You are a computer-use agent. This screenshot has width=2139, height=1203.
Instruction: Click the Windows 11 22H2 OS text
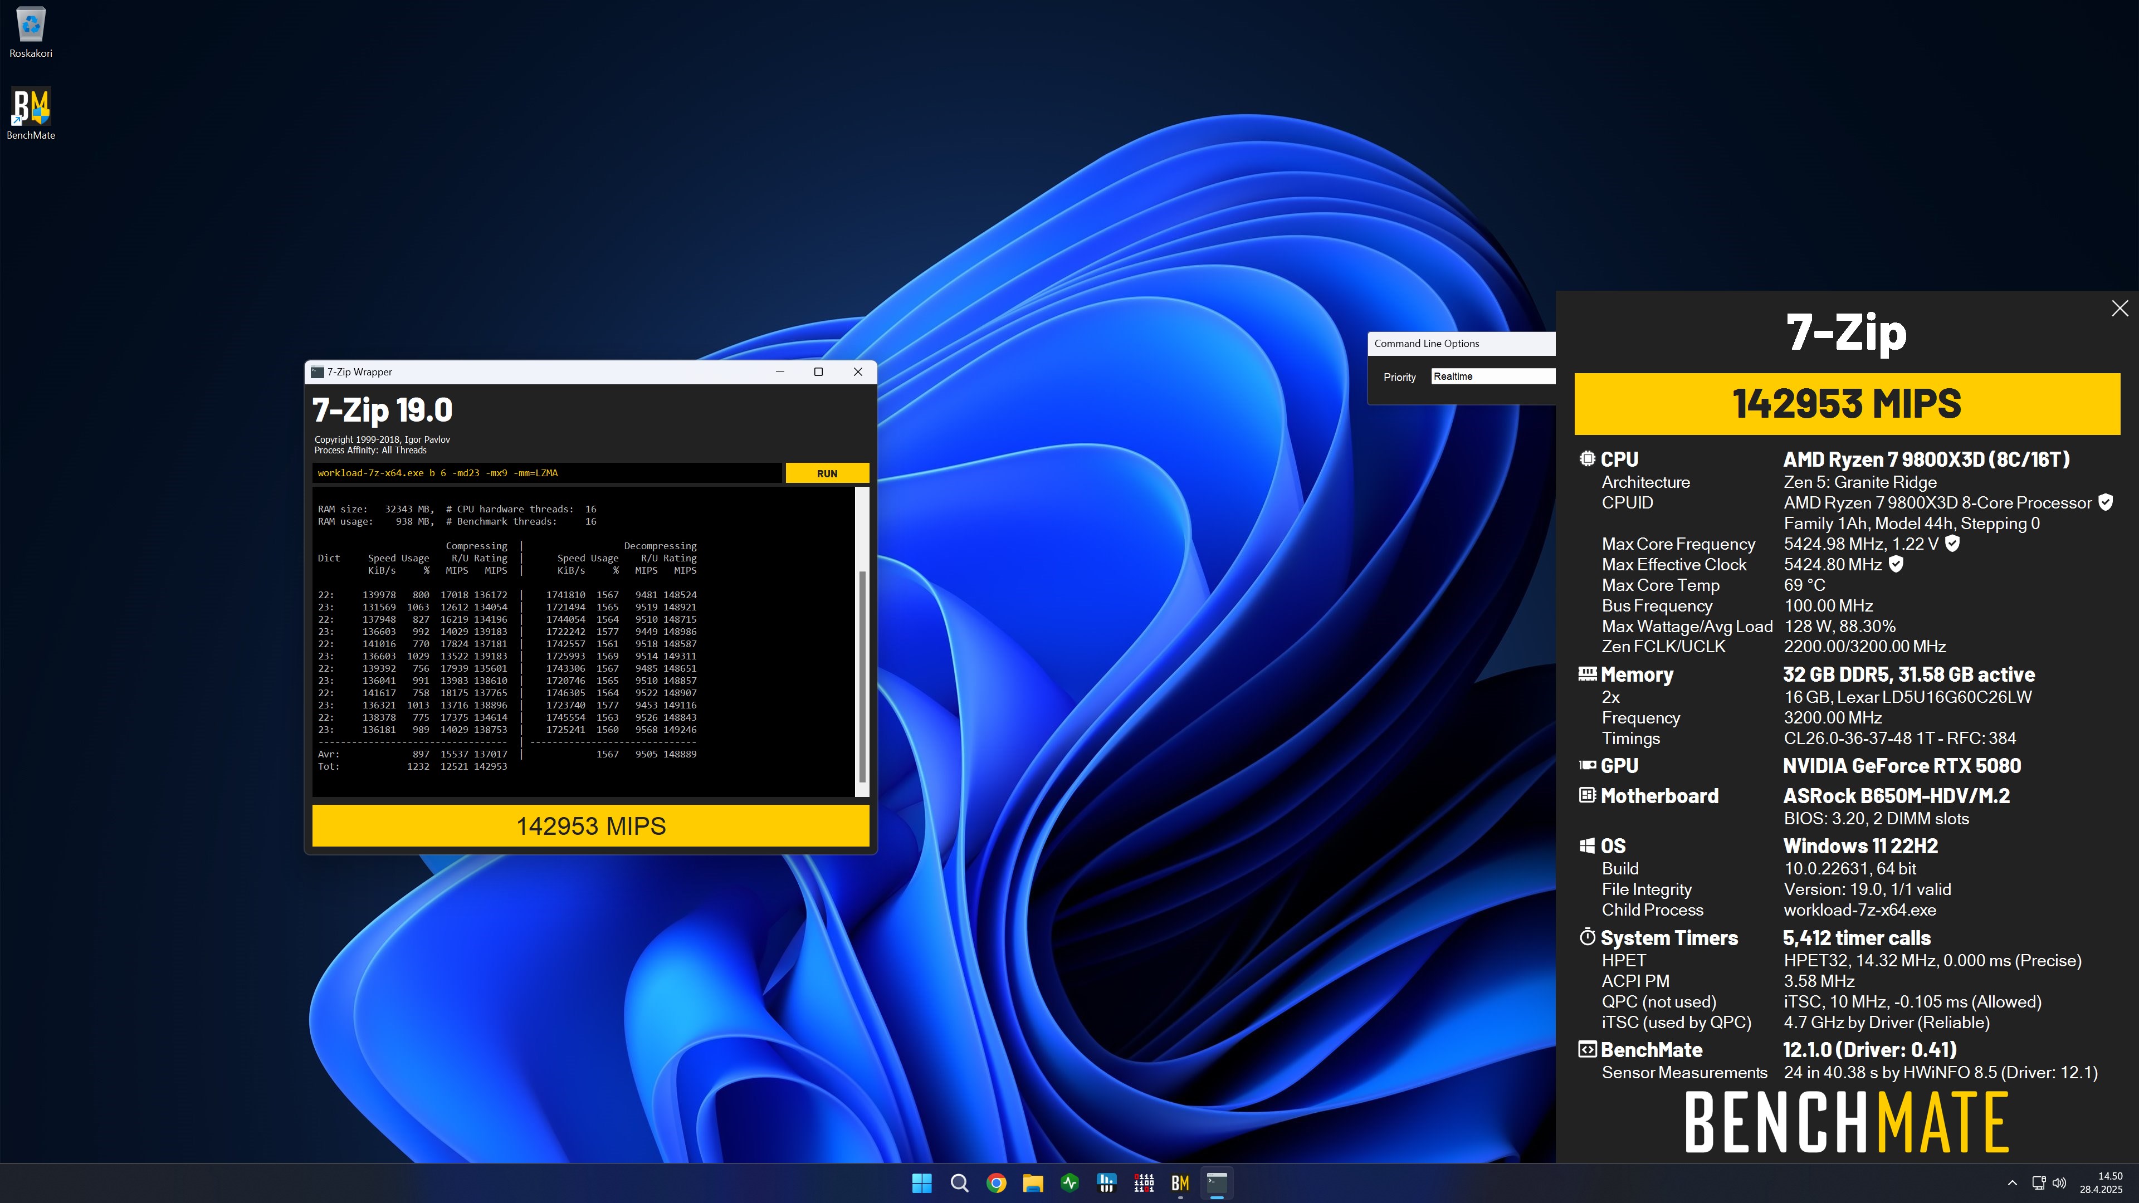pyautogui.click(x=1860, y=846)
